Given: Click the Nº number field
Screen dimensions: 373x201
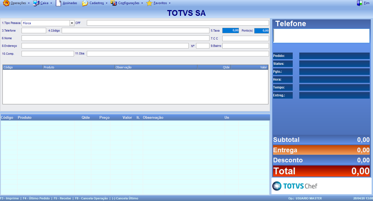Looking at the screenshot, I should 203,46.
